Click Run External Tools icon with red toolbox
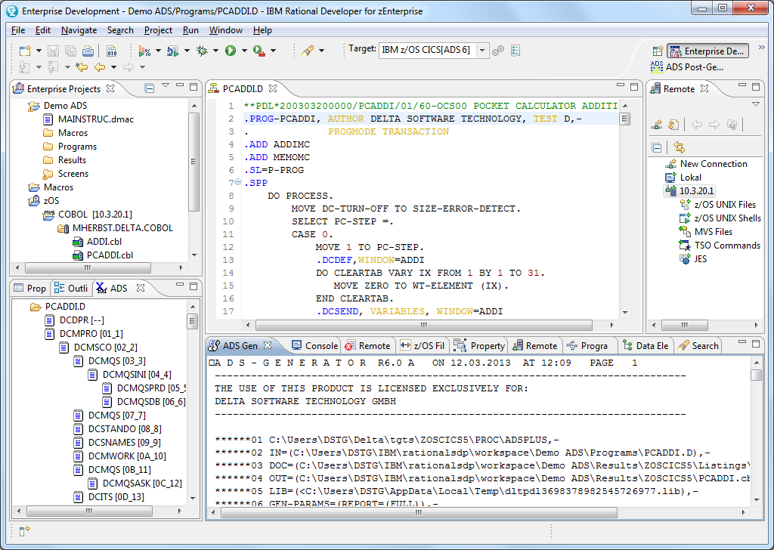 tap(259, 51)
